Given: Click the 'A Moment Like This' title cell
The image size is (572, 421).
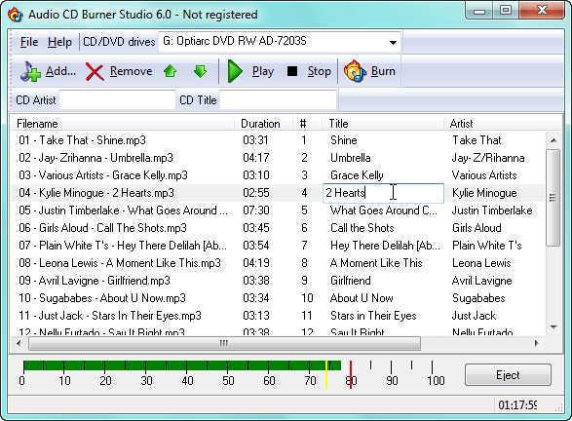Looking at the screenshot, I should pyautogui.click(x=376, y=263).
